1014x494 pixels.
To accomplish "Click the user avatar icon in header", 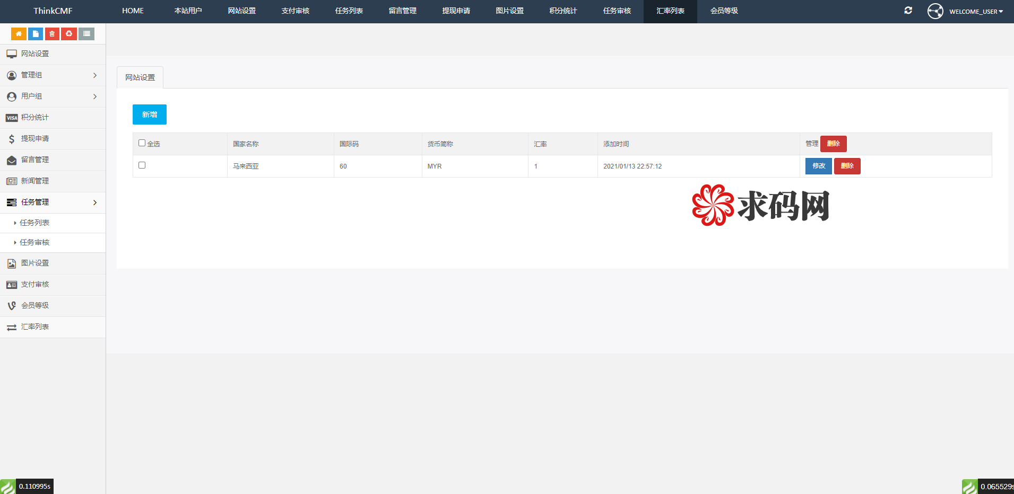I will tap(935, 11).
